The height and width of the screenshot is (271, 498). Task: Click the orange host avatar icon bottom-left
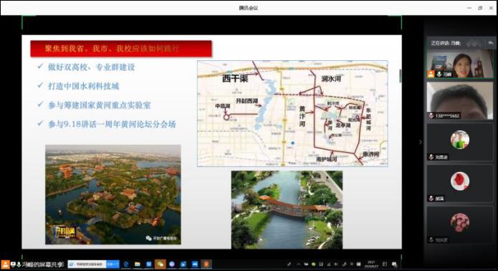(x=6, y=265)
